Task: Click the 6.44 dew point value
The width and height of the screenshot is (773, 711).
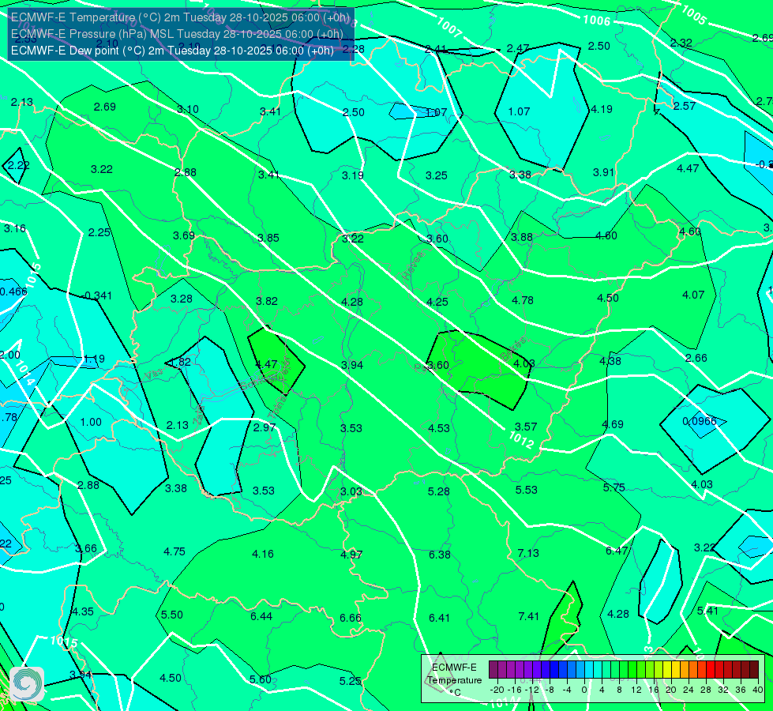Action: (261, 616)
